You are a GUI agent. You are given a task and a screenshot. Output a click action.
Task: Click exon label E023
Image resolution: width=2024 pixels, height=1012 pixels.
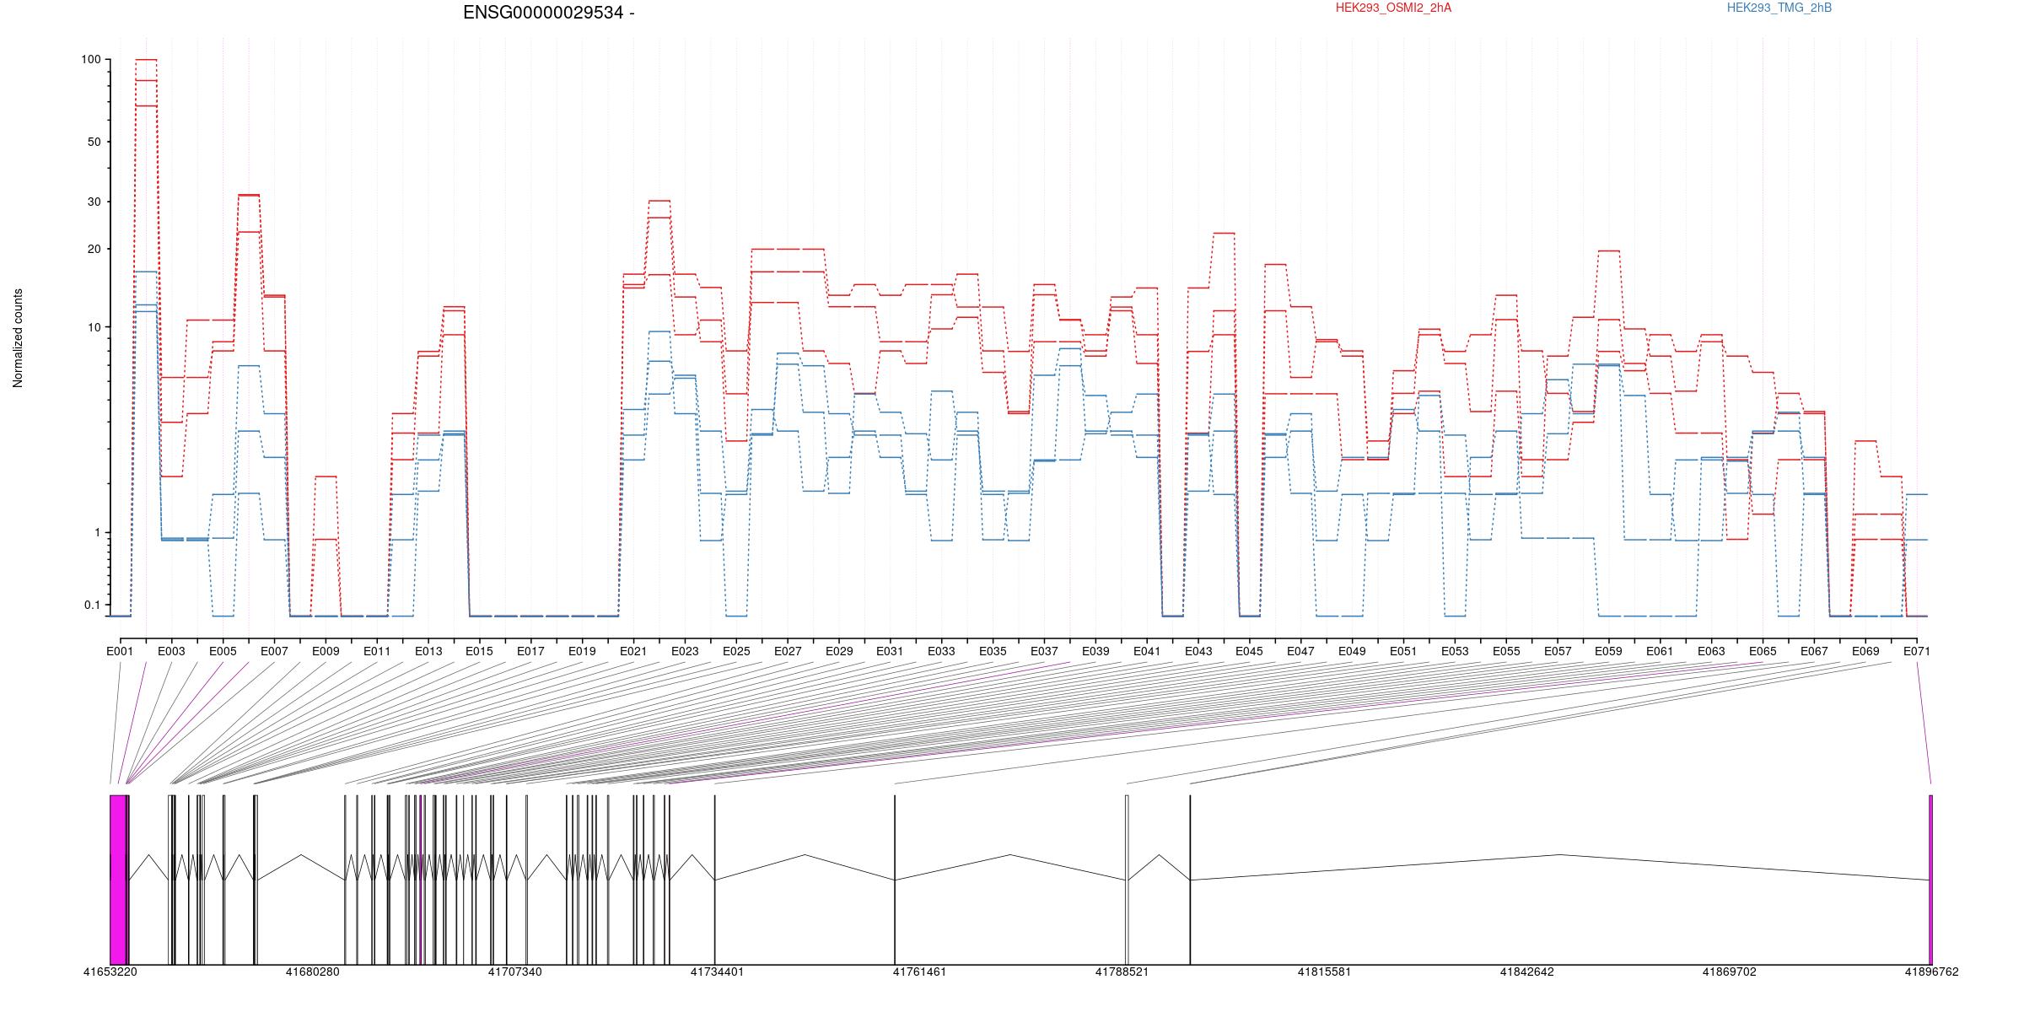[x=685, y=651]
